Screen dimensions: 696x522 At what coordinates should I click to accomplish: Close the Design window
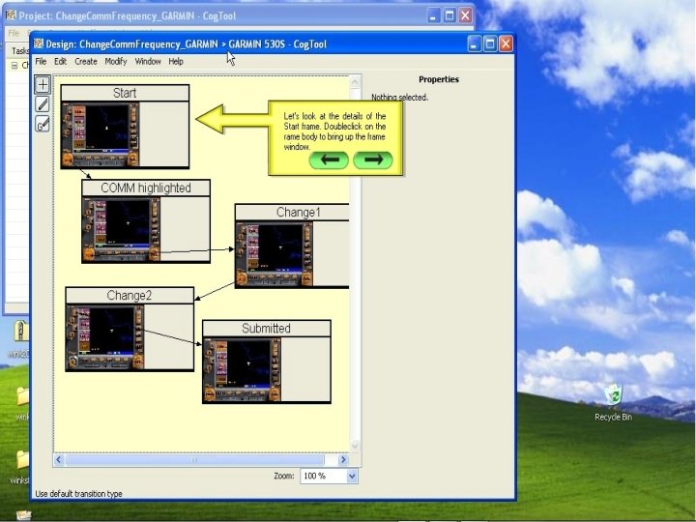click(x=506, y=43)
